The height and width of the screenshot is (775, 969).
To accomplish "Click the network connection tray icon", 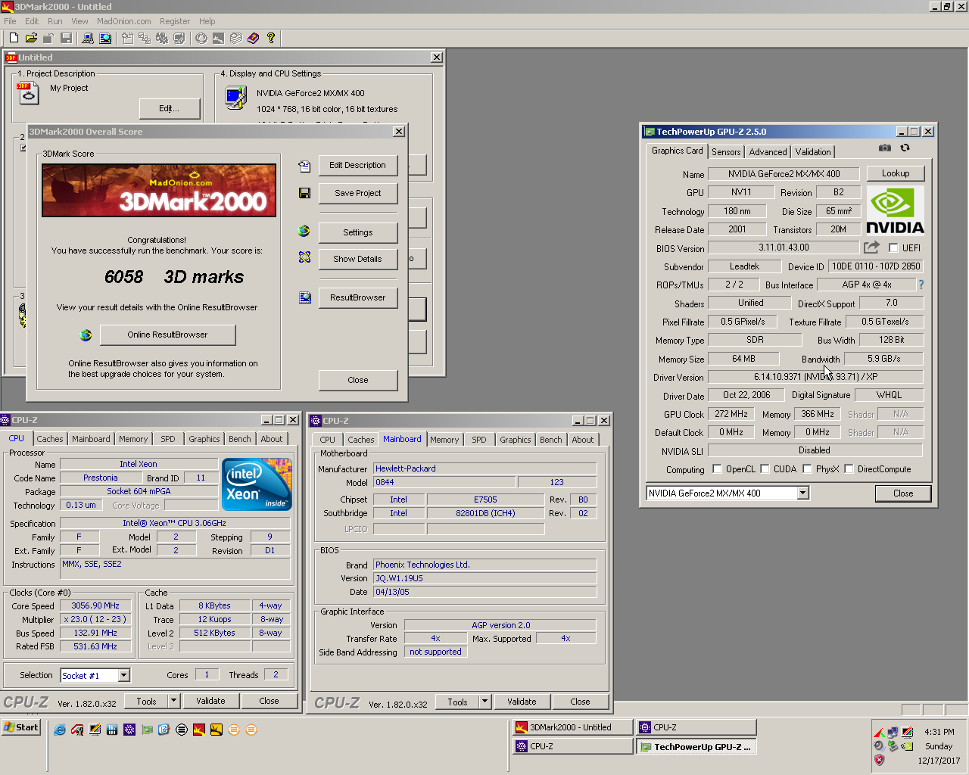I will [x=893, y=733].
